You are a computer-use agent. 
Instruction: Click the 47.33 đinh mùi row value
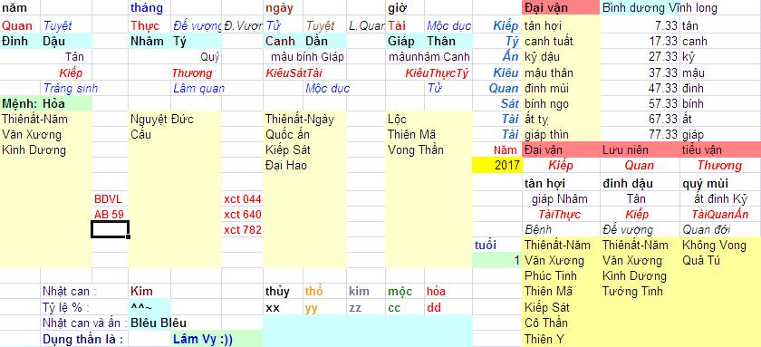640,88
